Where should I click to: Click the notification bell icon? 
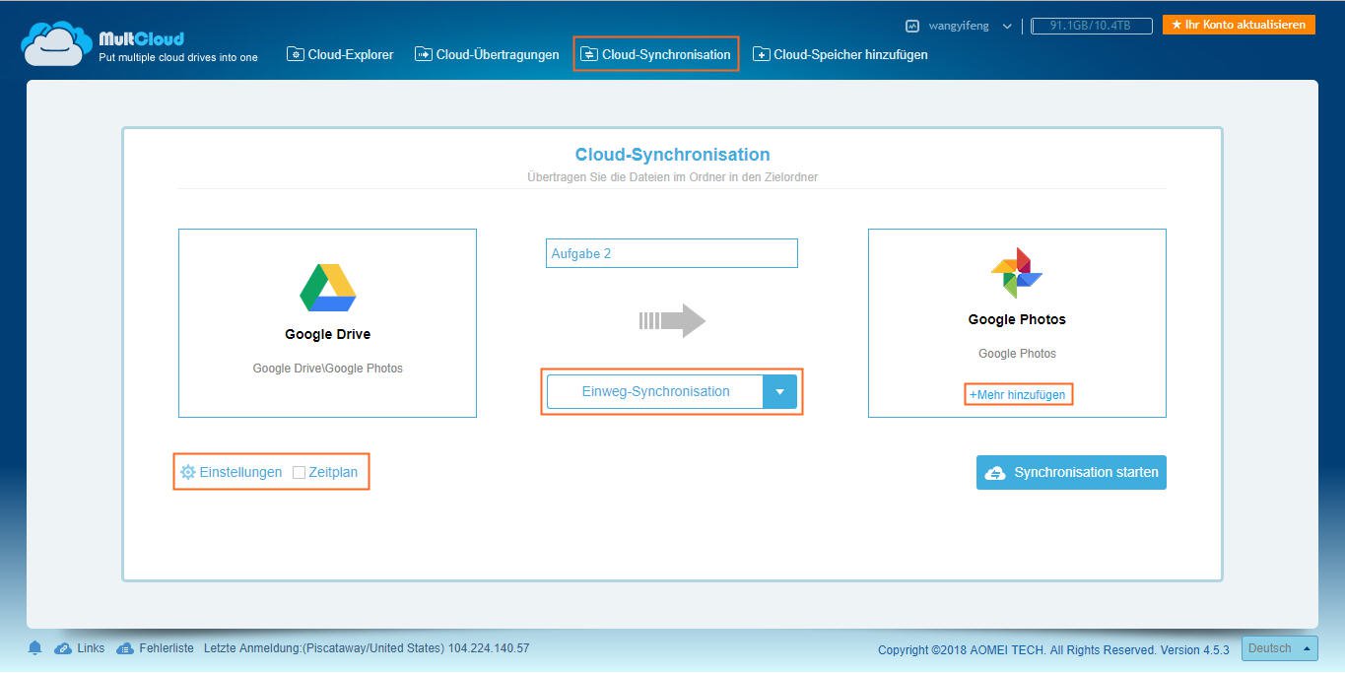click(x=35, y=647)
